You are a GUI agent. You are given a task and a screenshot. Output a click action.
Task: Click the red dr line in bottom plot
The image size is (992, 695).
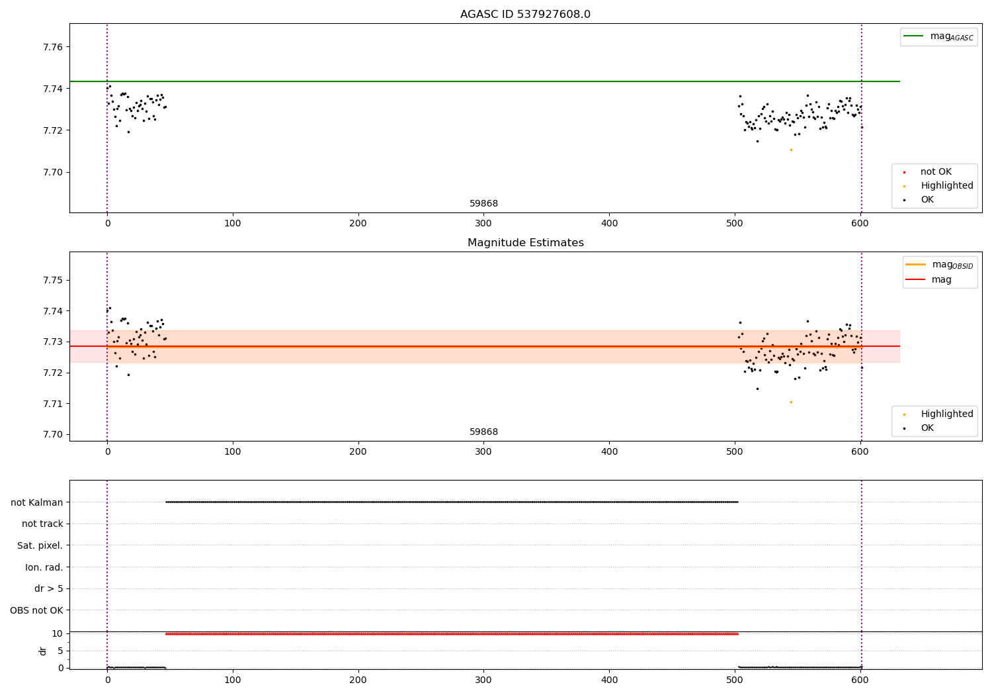[x=452, y=633]
